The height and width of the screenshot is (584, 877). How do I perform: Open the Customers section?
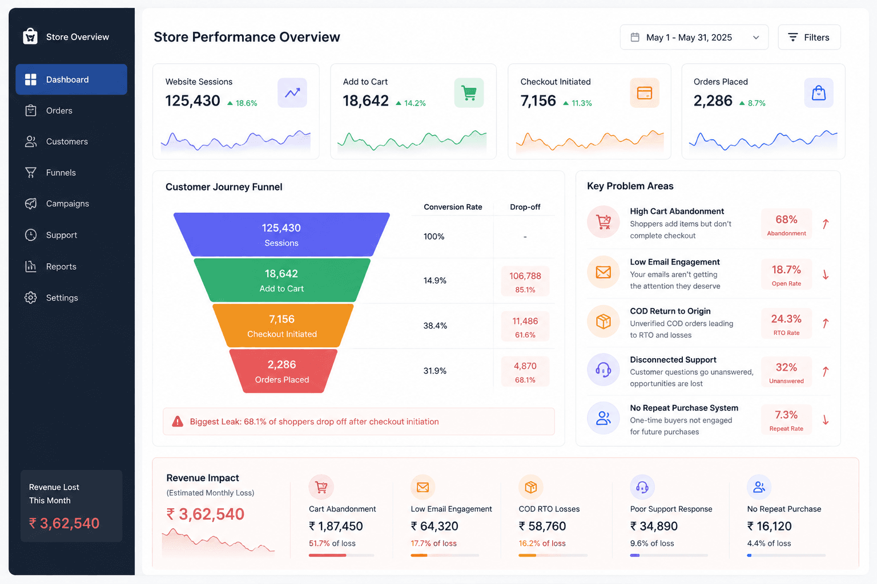tap(71, 141)
